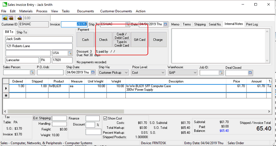Click the Type-In Credit Card button
The image size is (276, 146).
pos(121,43)
